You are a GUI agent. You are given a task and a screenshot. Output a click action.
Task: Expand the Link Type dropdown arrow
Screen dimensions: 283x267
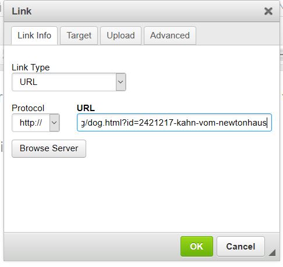click(121, 82)
